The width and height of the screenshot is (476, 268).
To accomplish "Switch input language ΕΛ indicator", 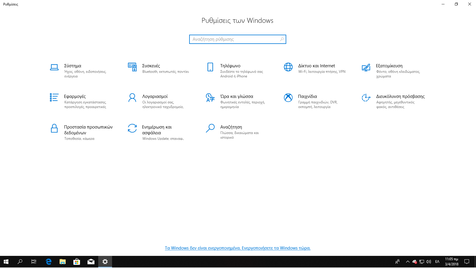I will click(437, 262).
